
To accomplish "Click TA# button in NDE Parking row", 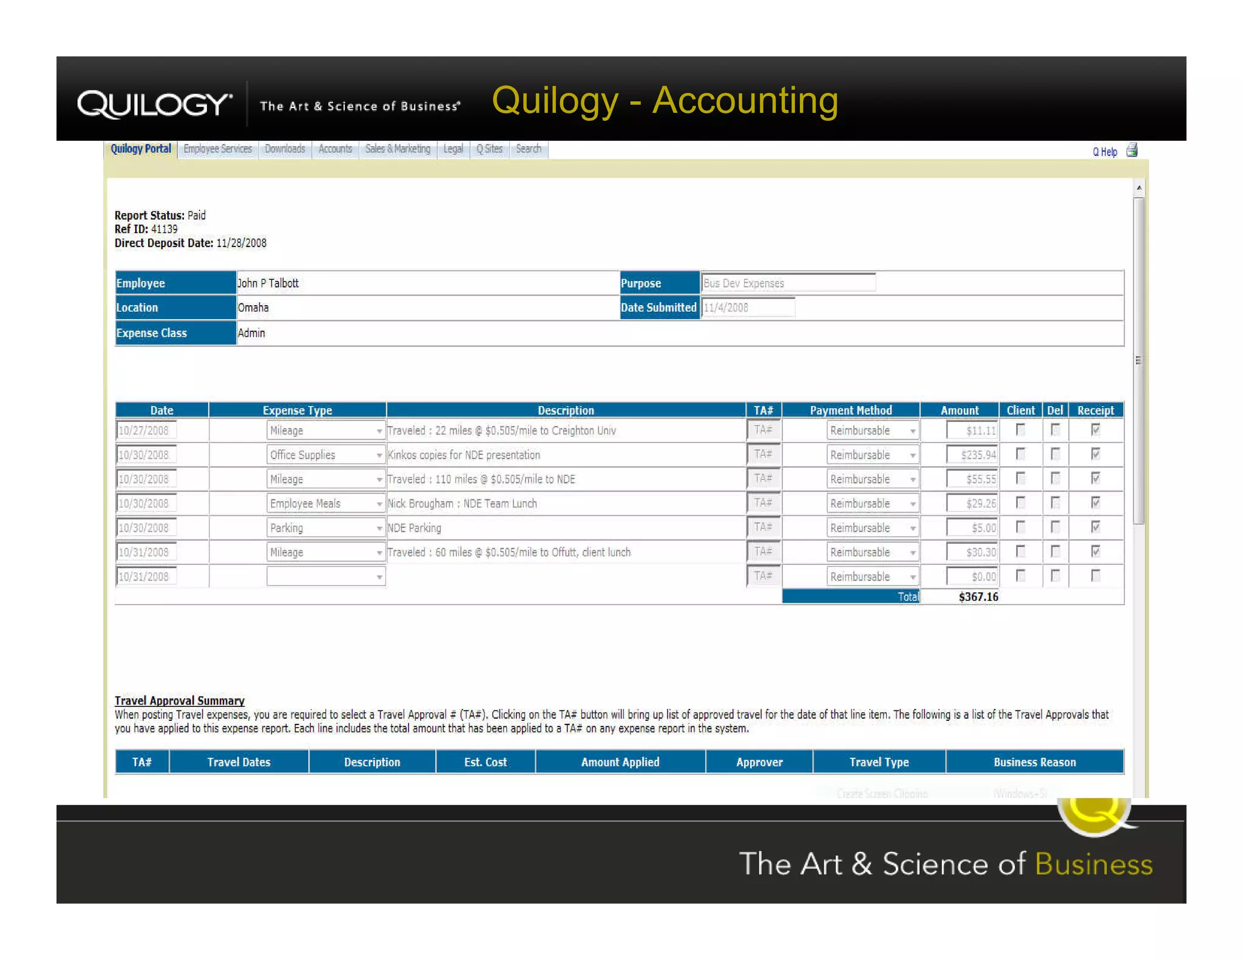I will coord(763,527).
